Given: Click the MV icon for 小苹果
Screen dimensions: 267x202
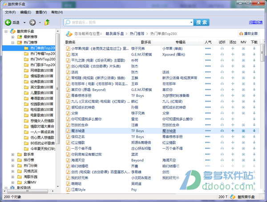Looking at the screenshot, I should 243,48.
